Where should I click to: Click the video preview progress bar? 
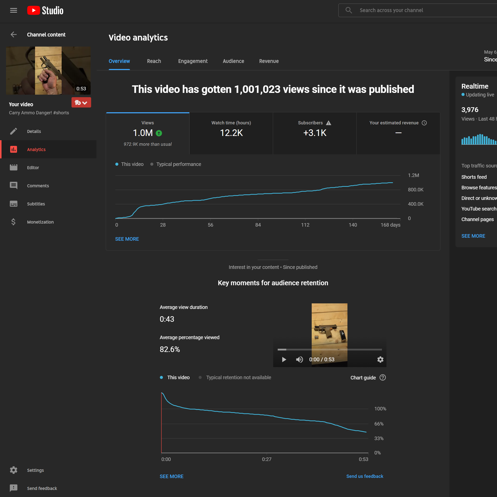click(329, 350)
